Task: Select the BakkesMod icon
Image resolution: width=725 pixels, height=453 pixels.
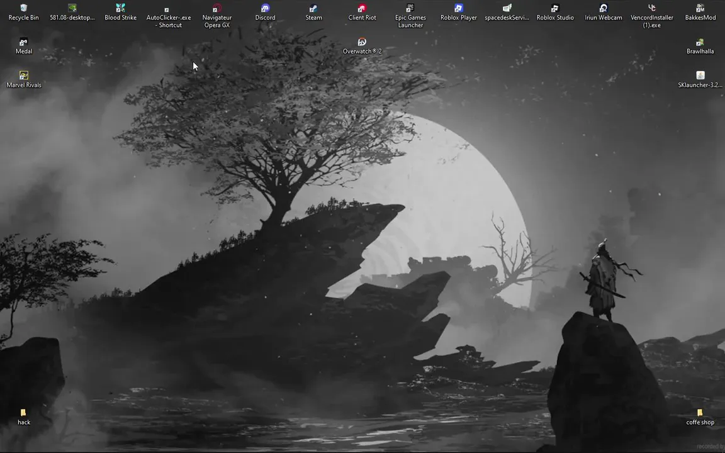Action: click(700, 13)
